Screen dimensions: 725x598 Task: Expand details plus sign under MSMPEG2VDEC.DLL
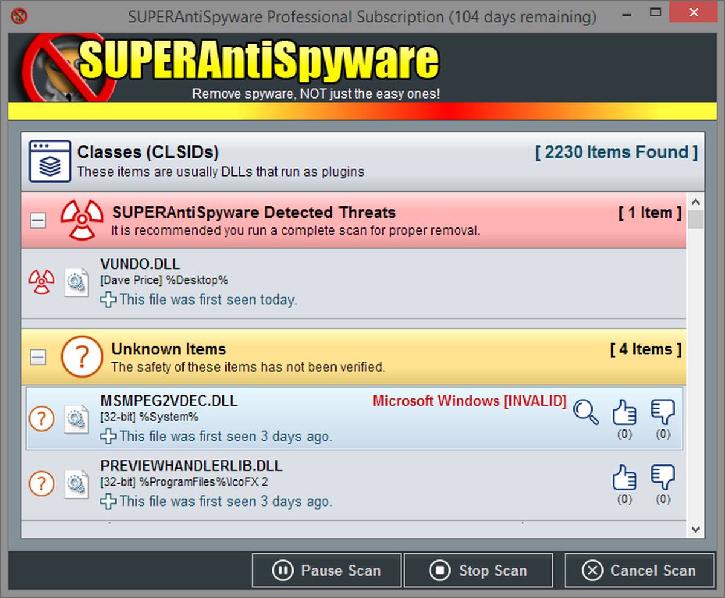tap(108, 436)
